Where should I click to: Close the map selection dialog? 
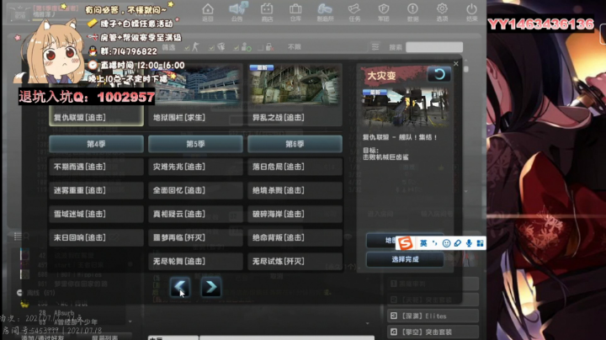point(455,64)
